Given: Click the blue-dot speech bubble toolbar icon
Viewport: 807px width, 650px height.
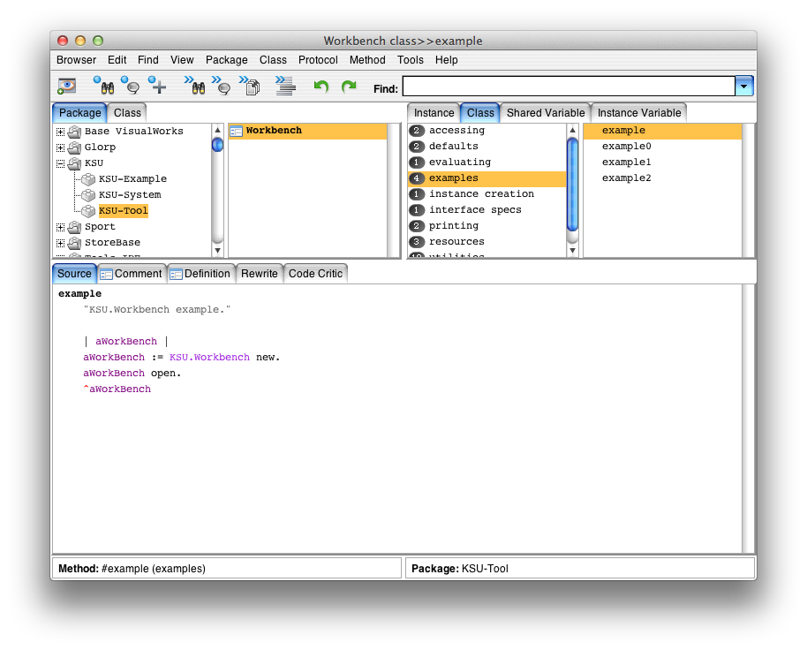Looking at the screenshot, I should click(130, 86).
